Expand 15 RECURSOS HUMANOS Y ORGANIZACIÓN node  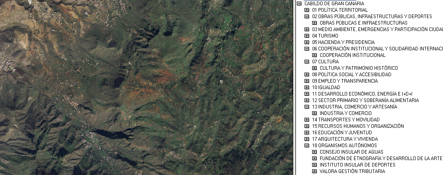click(x=307, y=126)
